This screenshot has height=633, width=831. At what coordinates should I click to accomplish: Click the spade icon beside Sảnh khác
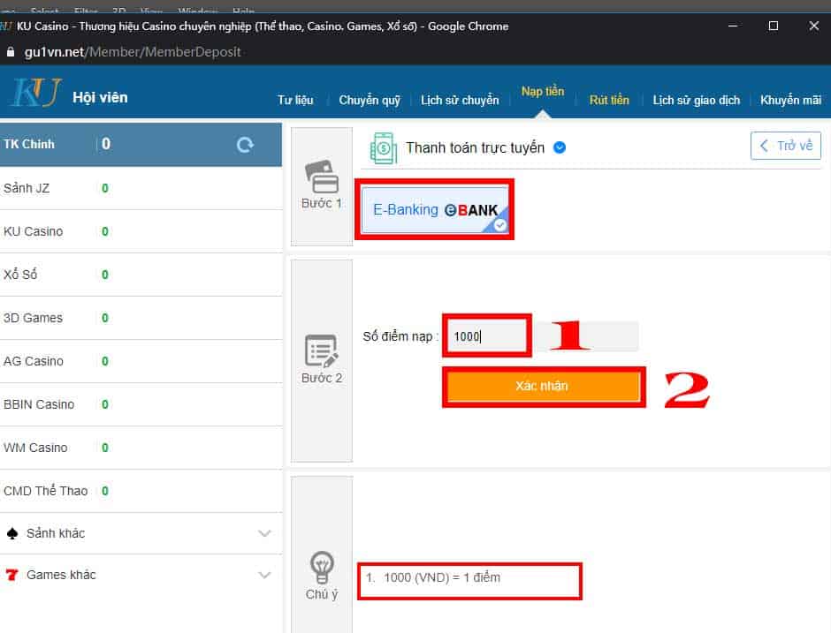pos(12,533)
